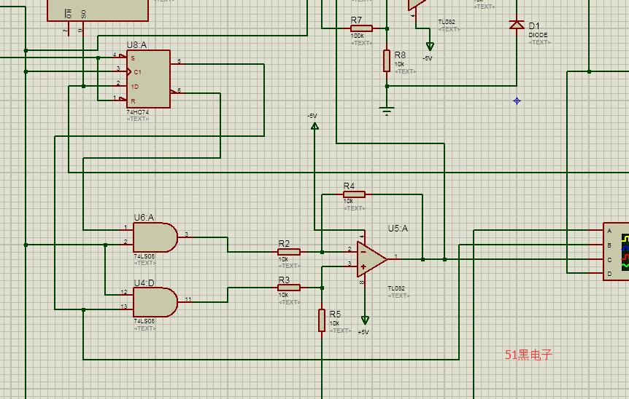Click the -5V terminal above the op-amp
The width and height of the screenshot is (629, 399).
click(314, 126)
